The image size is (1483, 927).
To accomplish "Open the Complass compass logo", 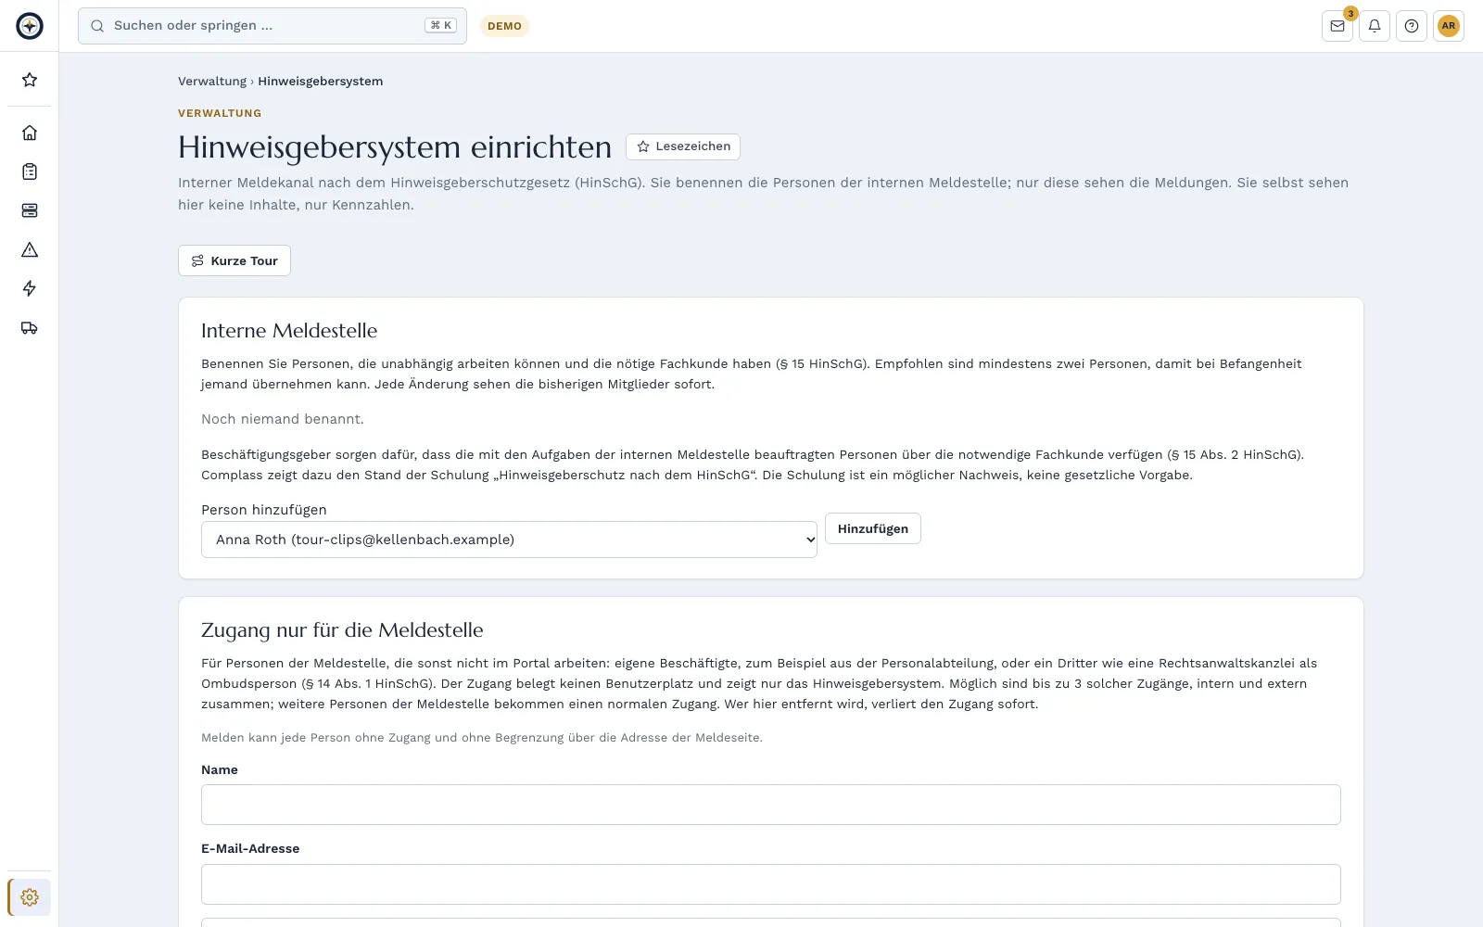I will [30, 26].
